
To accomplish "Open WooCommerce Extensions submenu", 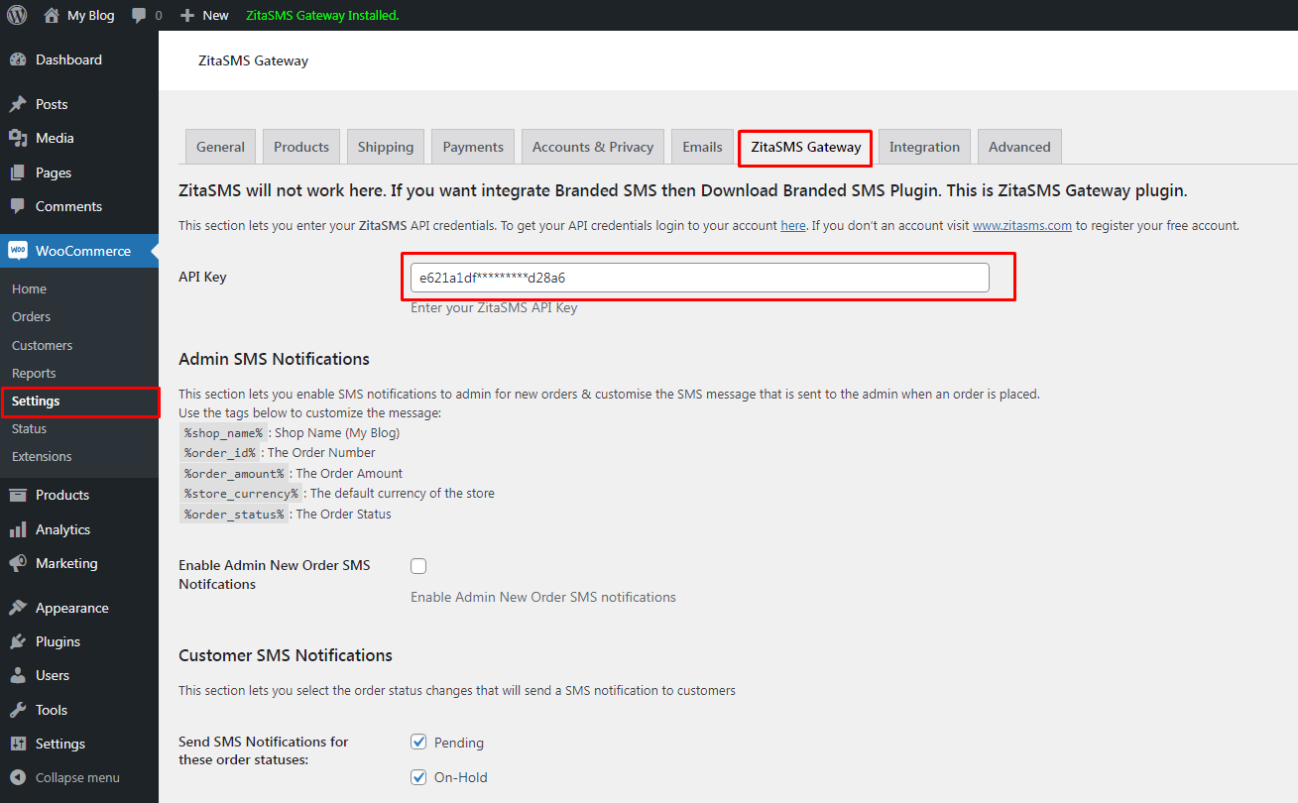I will 42,457.
